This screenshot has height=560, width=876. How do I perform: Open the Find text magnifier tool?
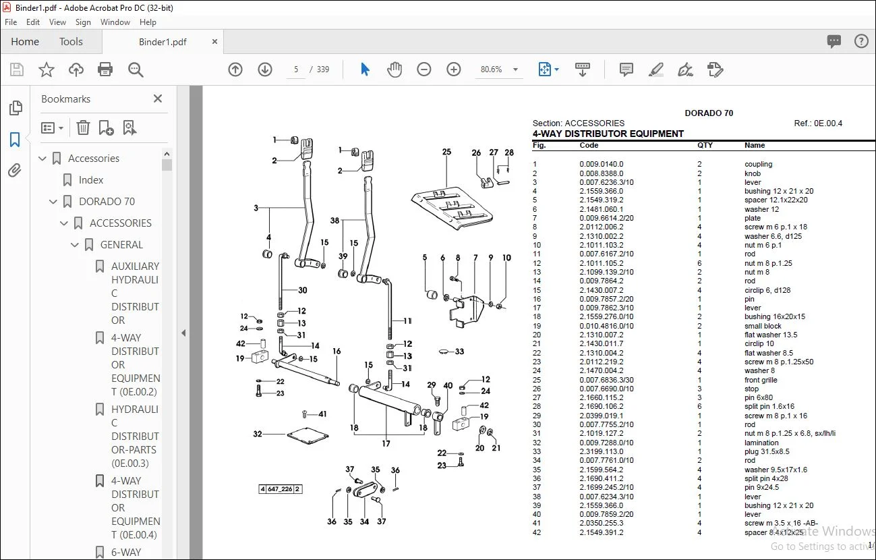[136, 69]
